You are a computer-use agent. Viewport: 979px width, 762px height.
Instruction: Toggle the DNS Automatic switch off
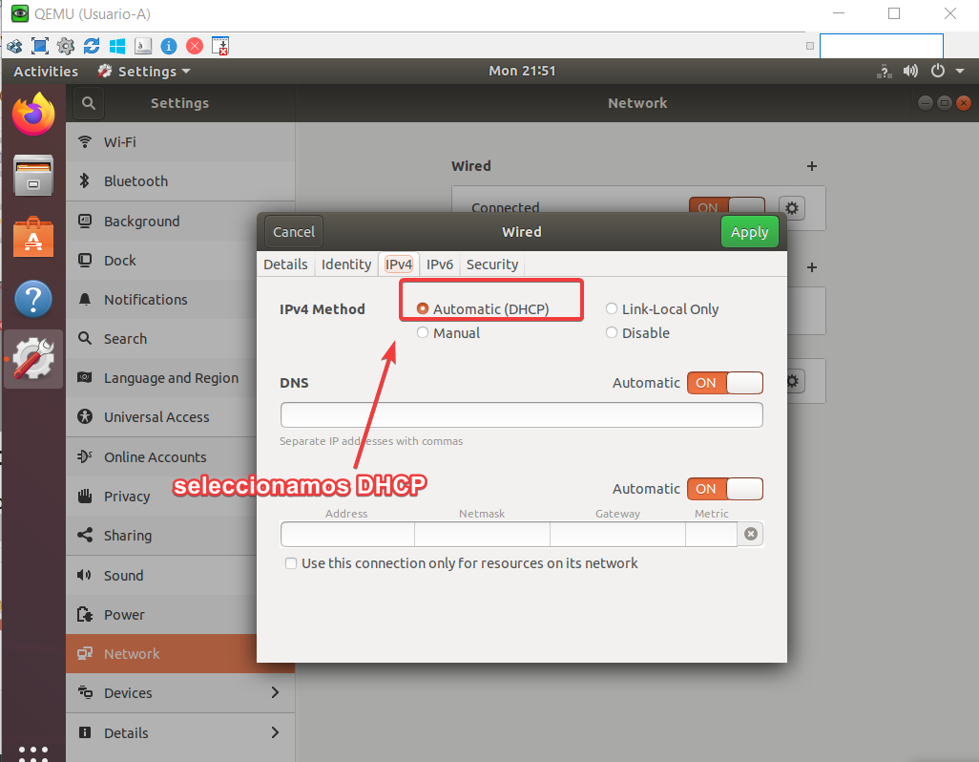724,383
